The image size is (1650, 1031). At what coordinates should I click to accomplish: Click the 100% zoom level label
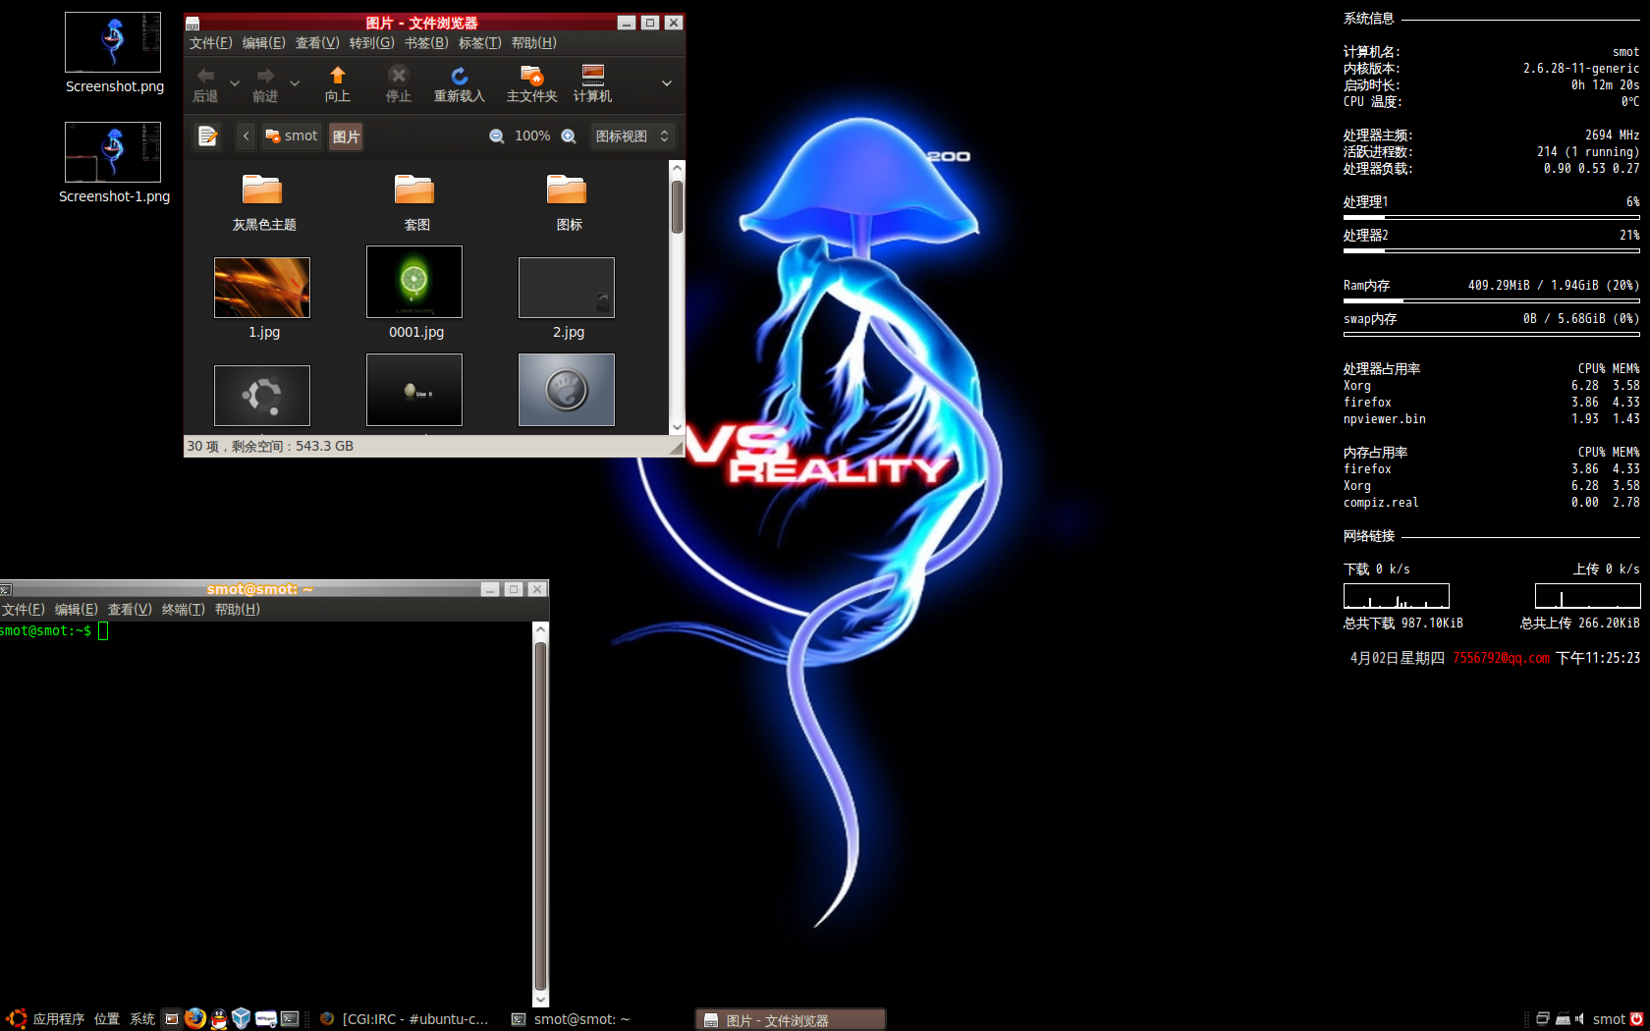pyautogui.click(x=532, y=136)
